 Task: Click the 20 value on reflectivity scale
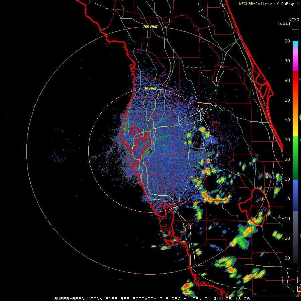click(x=287, y=159)
